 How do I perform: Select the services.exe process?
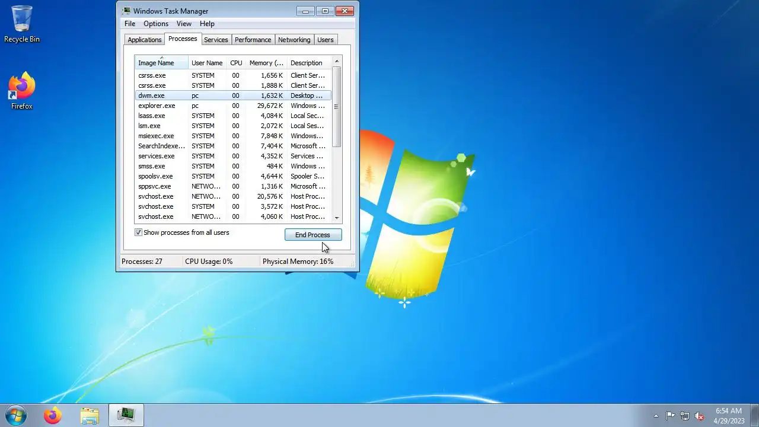(233, 156)
